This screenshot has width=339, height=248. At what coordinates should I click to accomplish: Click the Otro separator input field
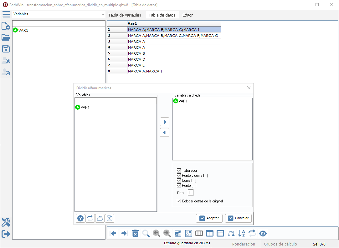pos(191,193)
